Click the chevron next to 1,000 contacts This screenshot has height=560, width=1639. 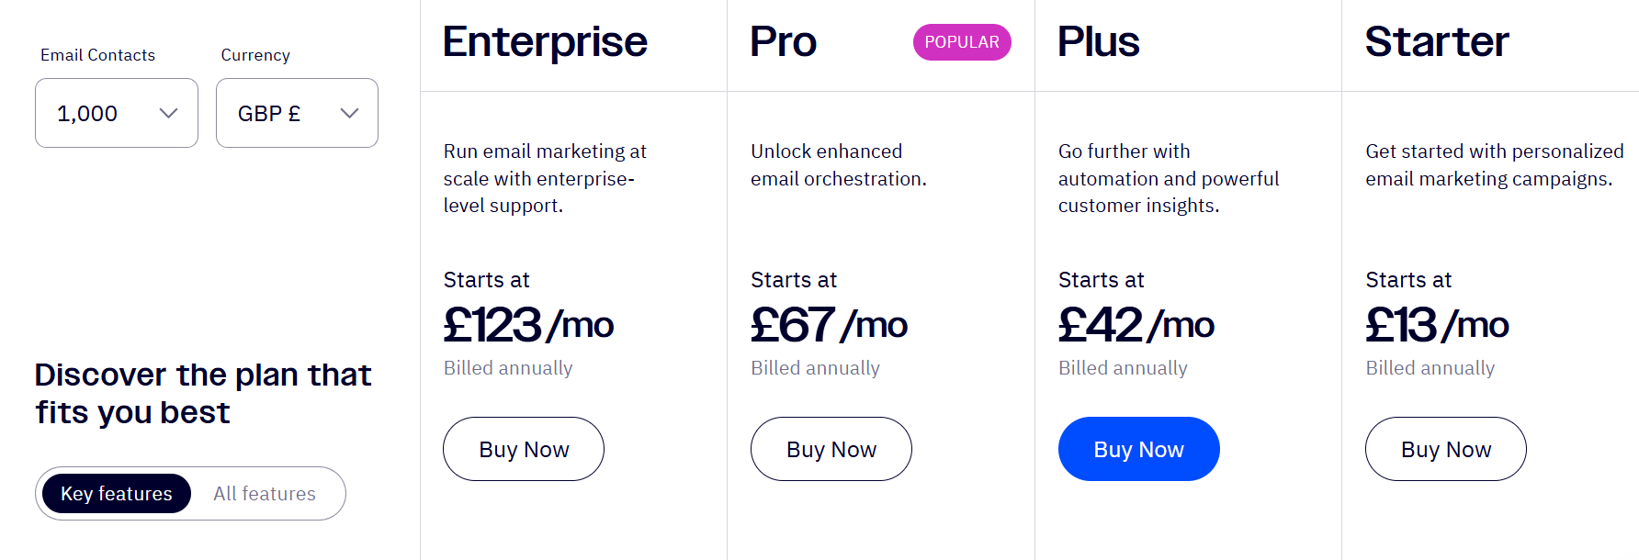168,113
